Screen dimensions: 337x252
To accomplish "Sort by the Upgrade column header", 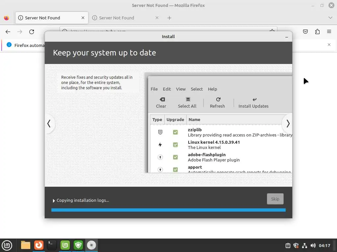I will click(x=175, y=119).
